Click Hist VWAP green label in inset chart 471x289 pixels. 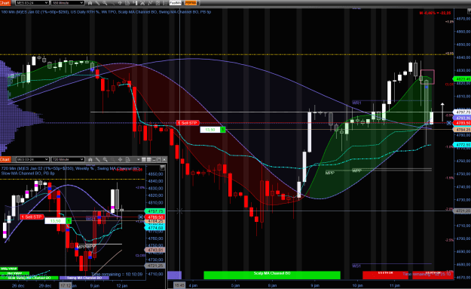click(x=14, y=273)
